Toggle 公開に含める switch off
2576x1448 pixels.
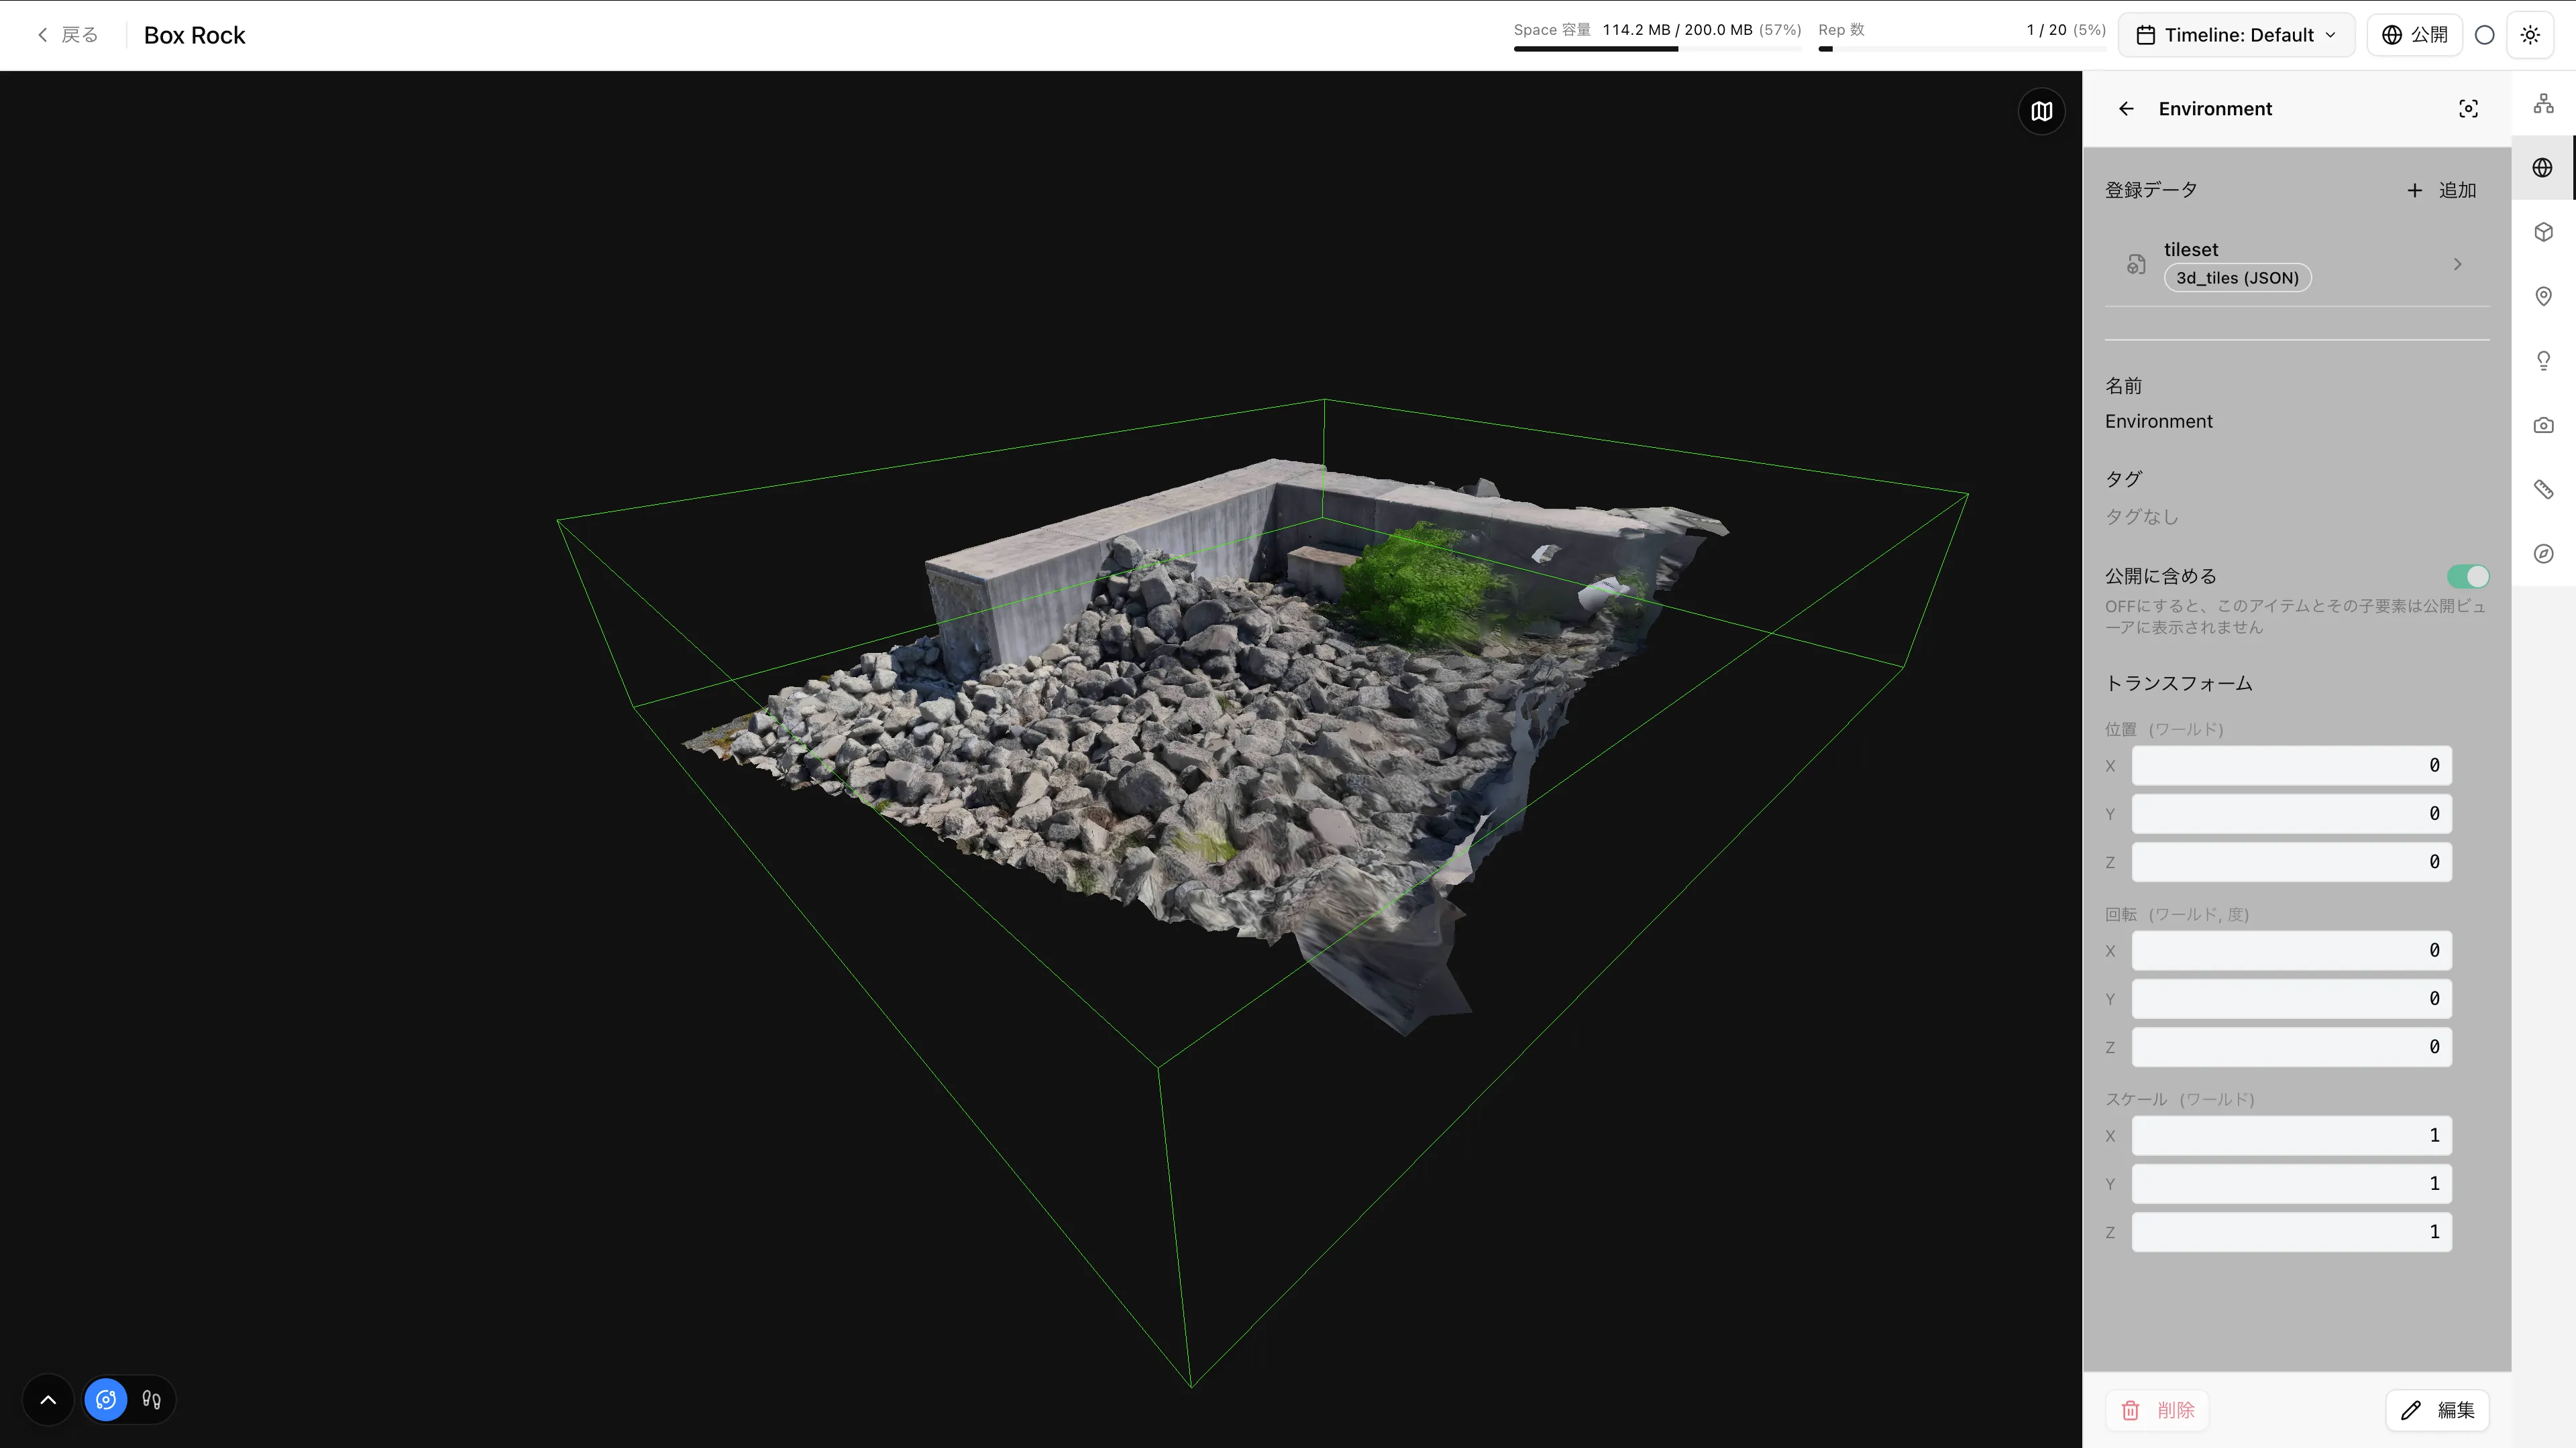tap(2468, 577)
